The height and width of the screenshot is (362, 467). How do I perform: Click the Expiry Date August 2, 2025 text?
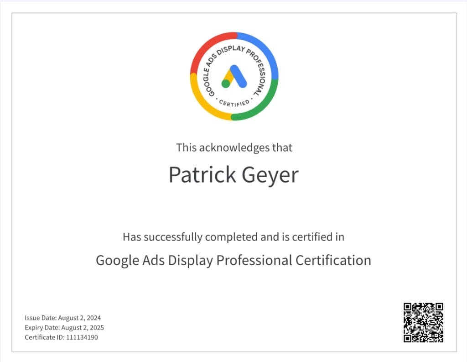(x=64, y=327)
